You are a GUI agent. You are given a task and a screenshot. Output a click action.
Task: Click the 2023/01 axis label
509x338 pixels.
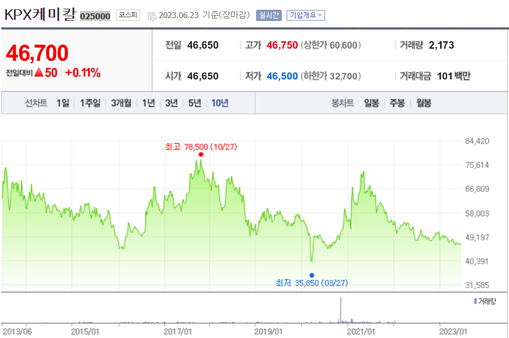coord(453,332)
